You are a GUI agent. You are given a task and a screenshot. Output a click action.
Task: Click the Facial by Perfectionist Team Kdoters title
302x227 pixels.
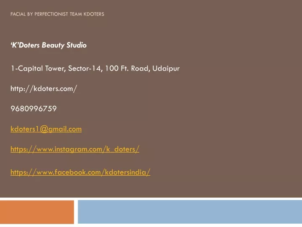(x=57, y=14)
